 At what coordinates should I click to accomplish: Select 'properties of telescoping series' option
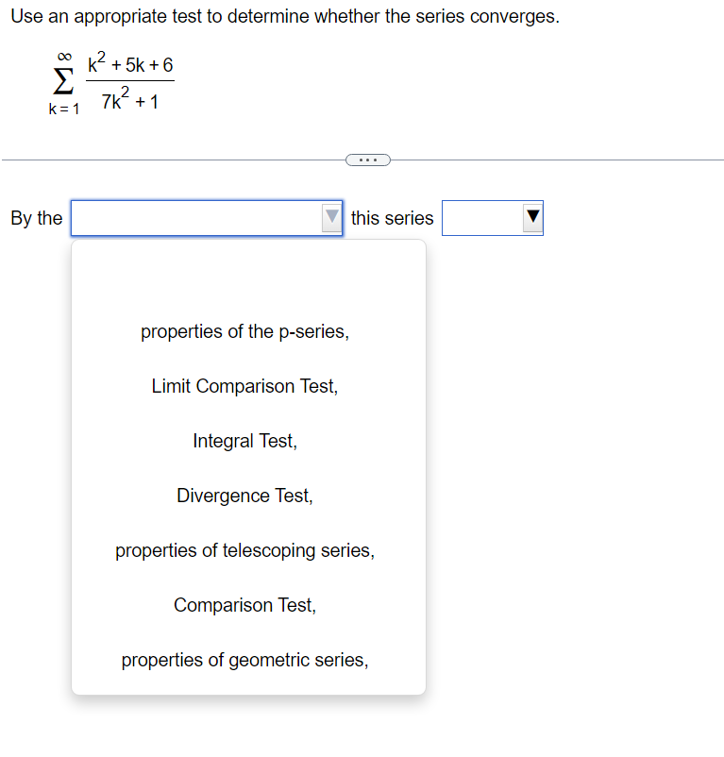[244, 550]
